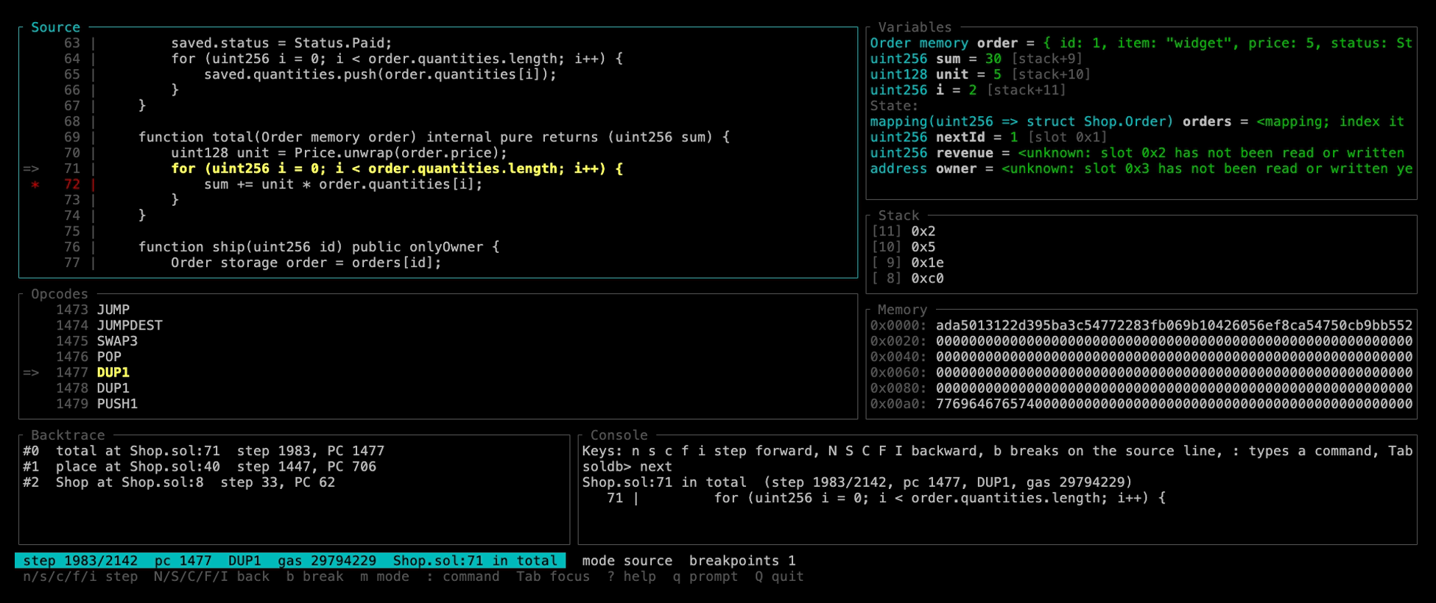The image size is (1436, 603).
Task: Click the Tab focus key hint
Action: coord(553,577)
